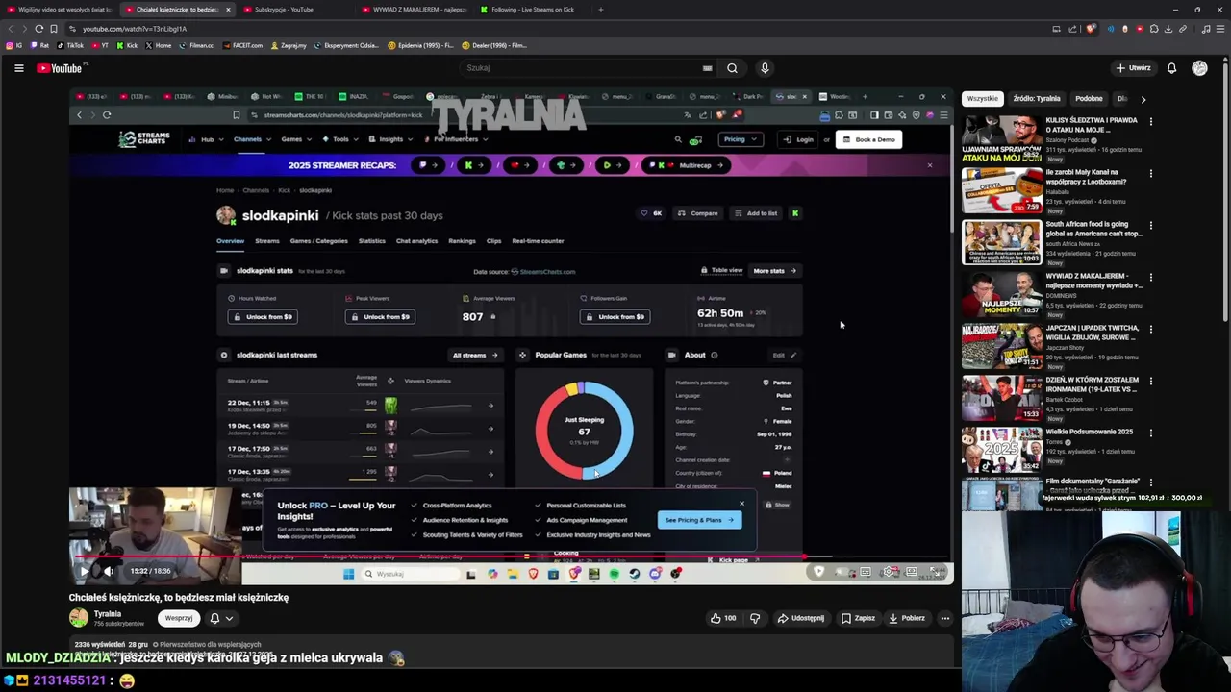Open options menu for WYWIAD Z MAKALEREM video

point(1151,278)
